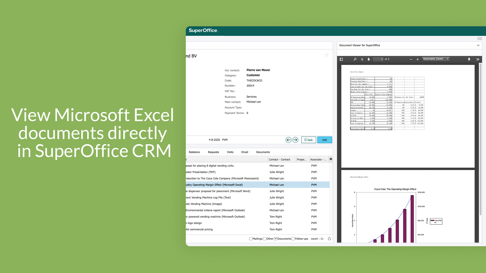Click the SuperOffice logo
This screenshot has width=486, height=273.
pyautogui.click(x=203, y=30)
